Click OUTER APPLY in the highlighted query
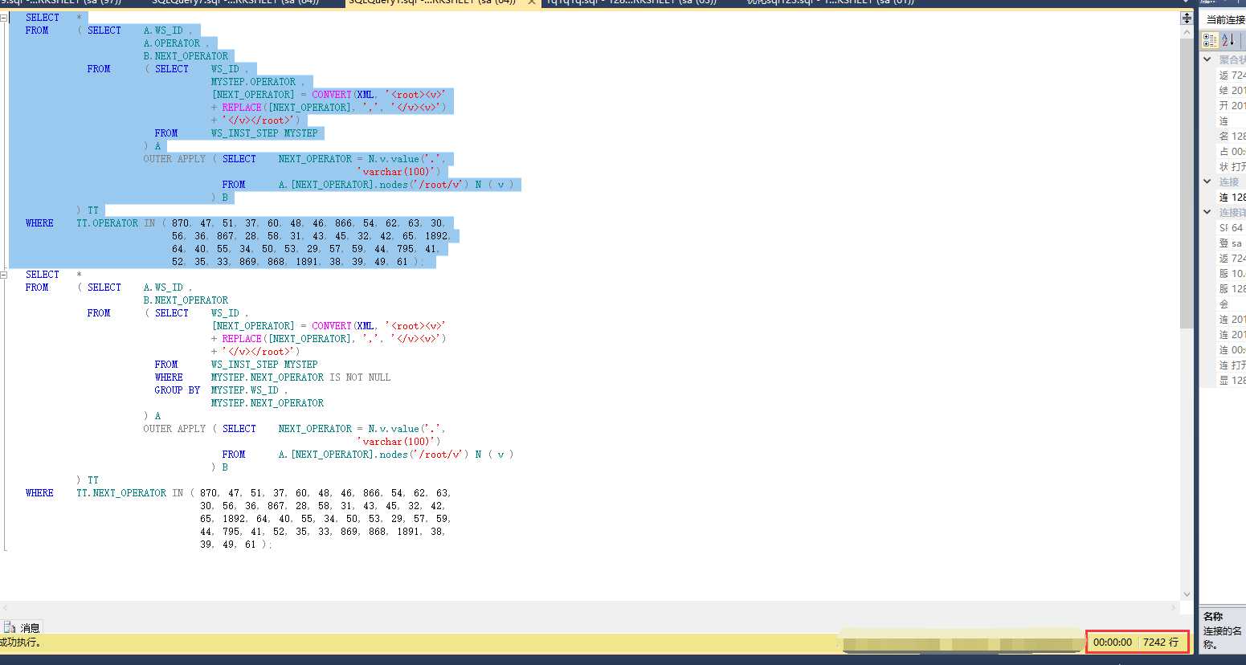 (174, 159)
